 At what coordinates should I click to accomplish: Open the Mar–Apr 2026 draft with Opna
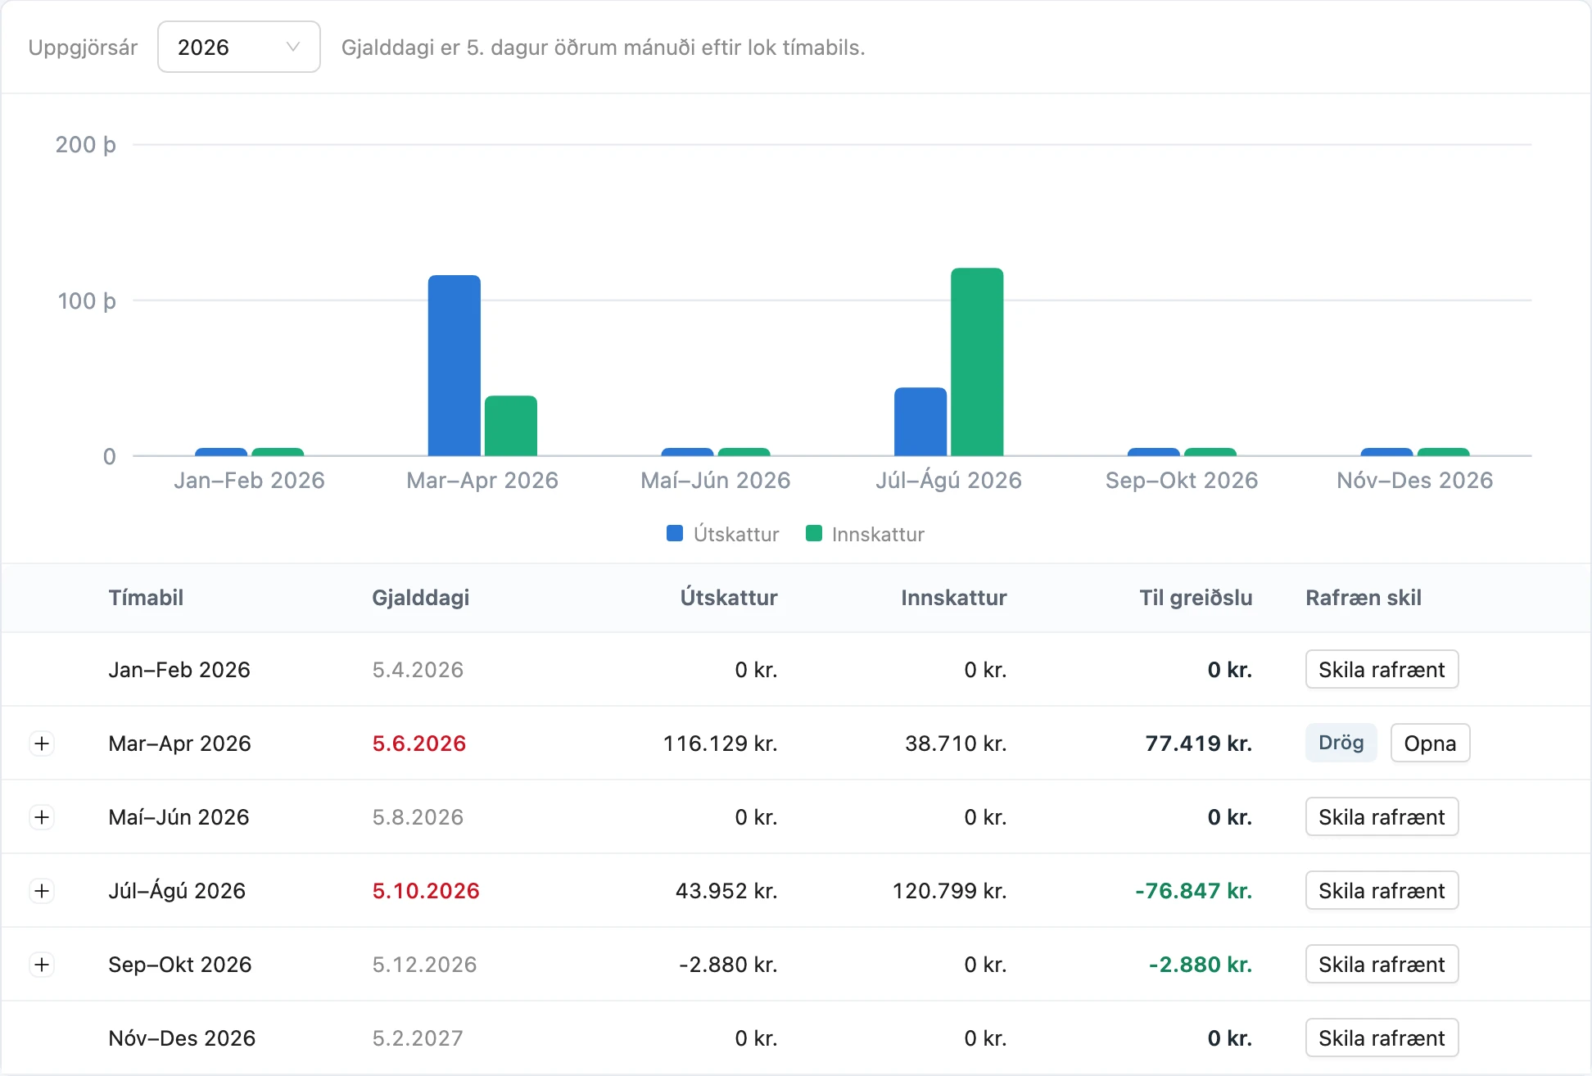click(1430, 744)
